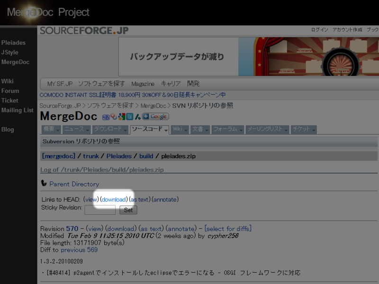Open MergeDoc in the left sidebar

tap(15, 62)
